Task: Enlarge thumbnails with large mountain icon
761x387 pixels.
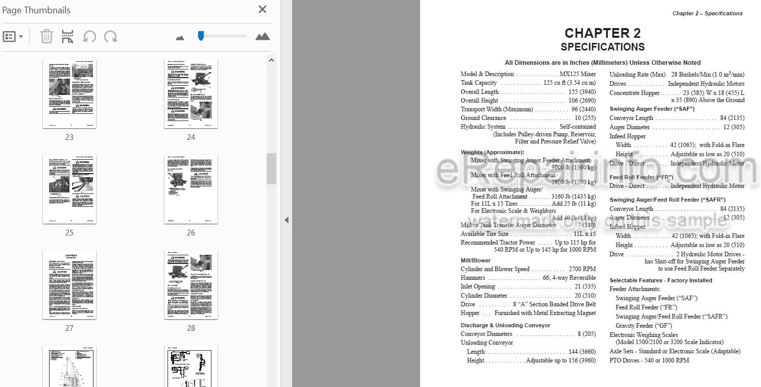Action: pyautogui.click(x=263, y=36)
